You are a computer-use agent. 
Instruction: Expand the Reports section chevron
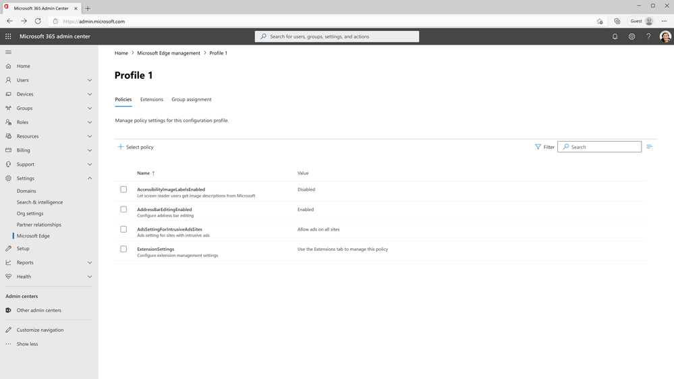(90, 262)
